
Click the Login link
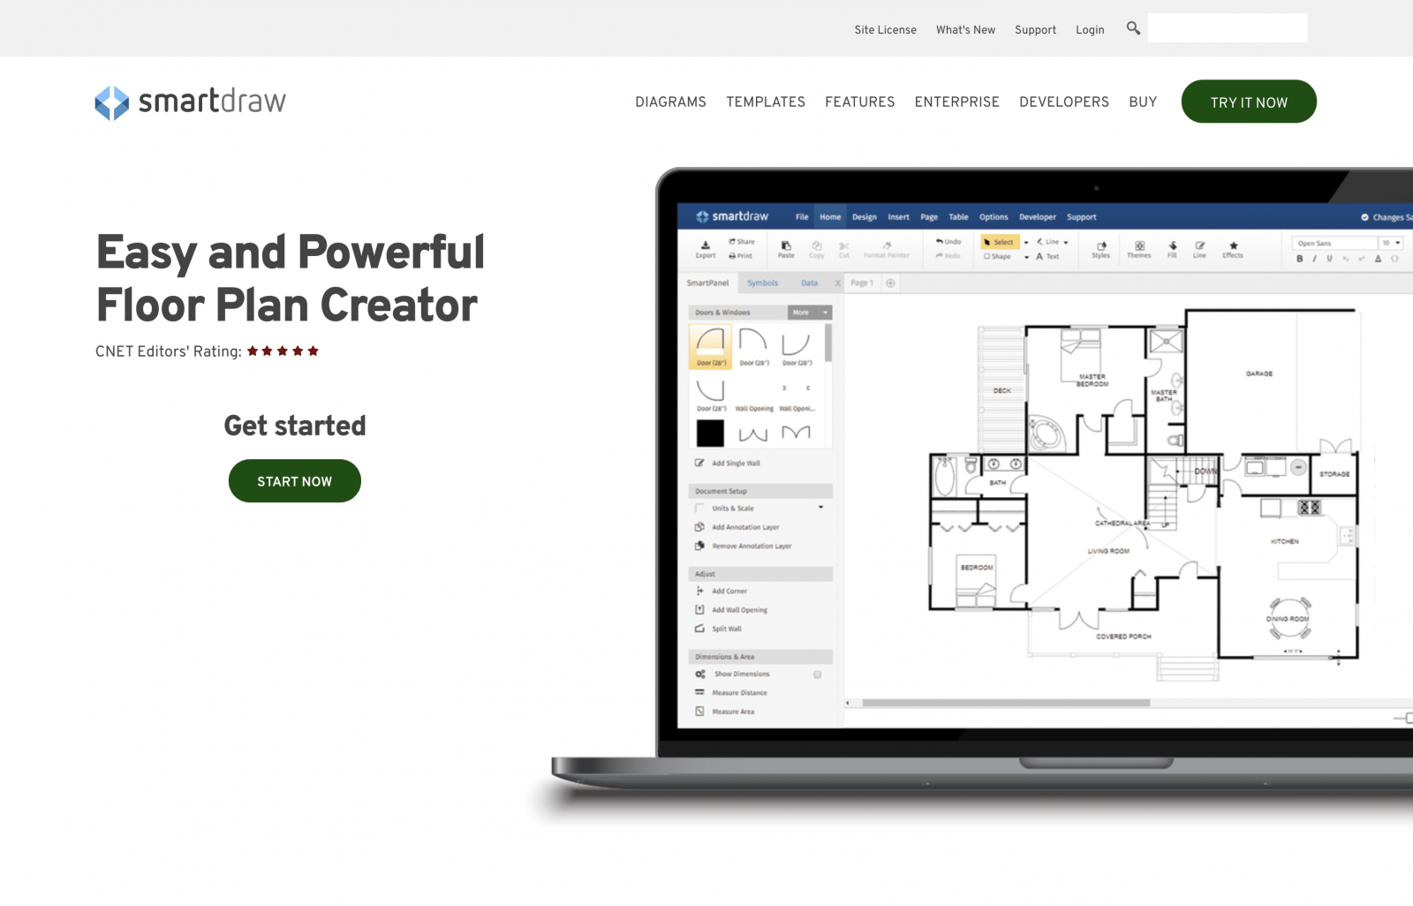tap(1090, 30)
